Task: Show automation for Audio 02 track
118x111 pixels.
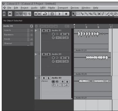Action: (x=36, y=54)
